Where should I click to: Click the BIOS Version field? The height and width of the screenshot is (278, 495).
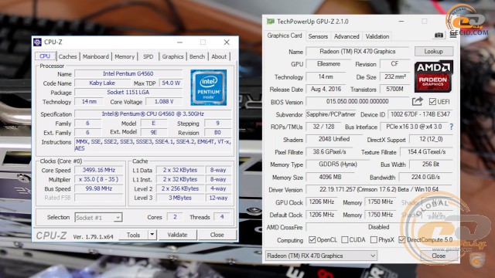point(357,101)
